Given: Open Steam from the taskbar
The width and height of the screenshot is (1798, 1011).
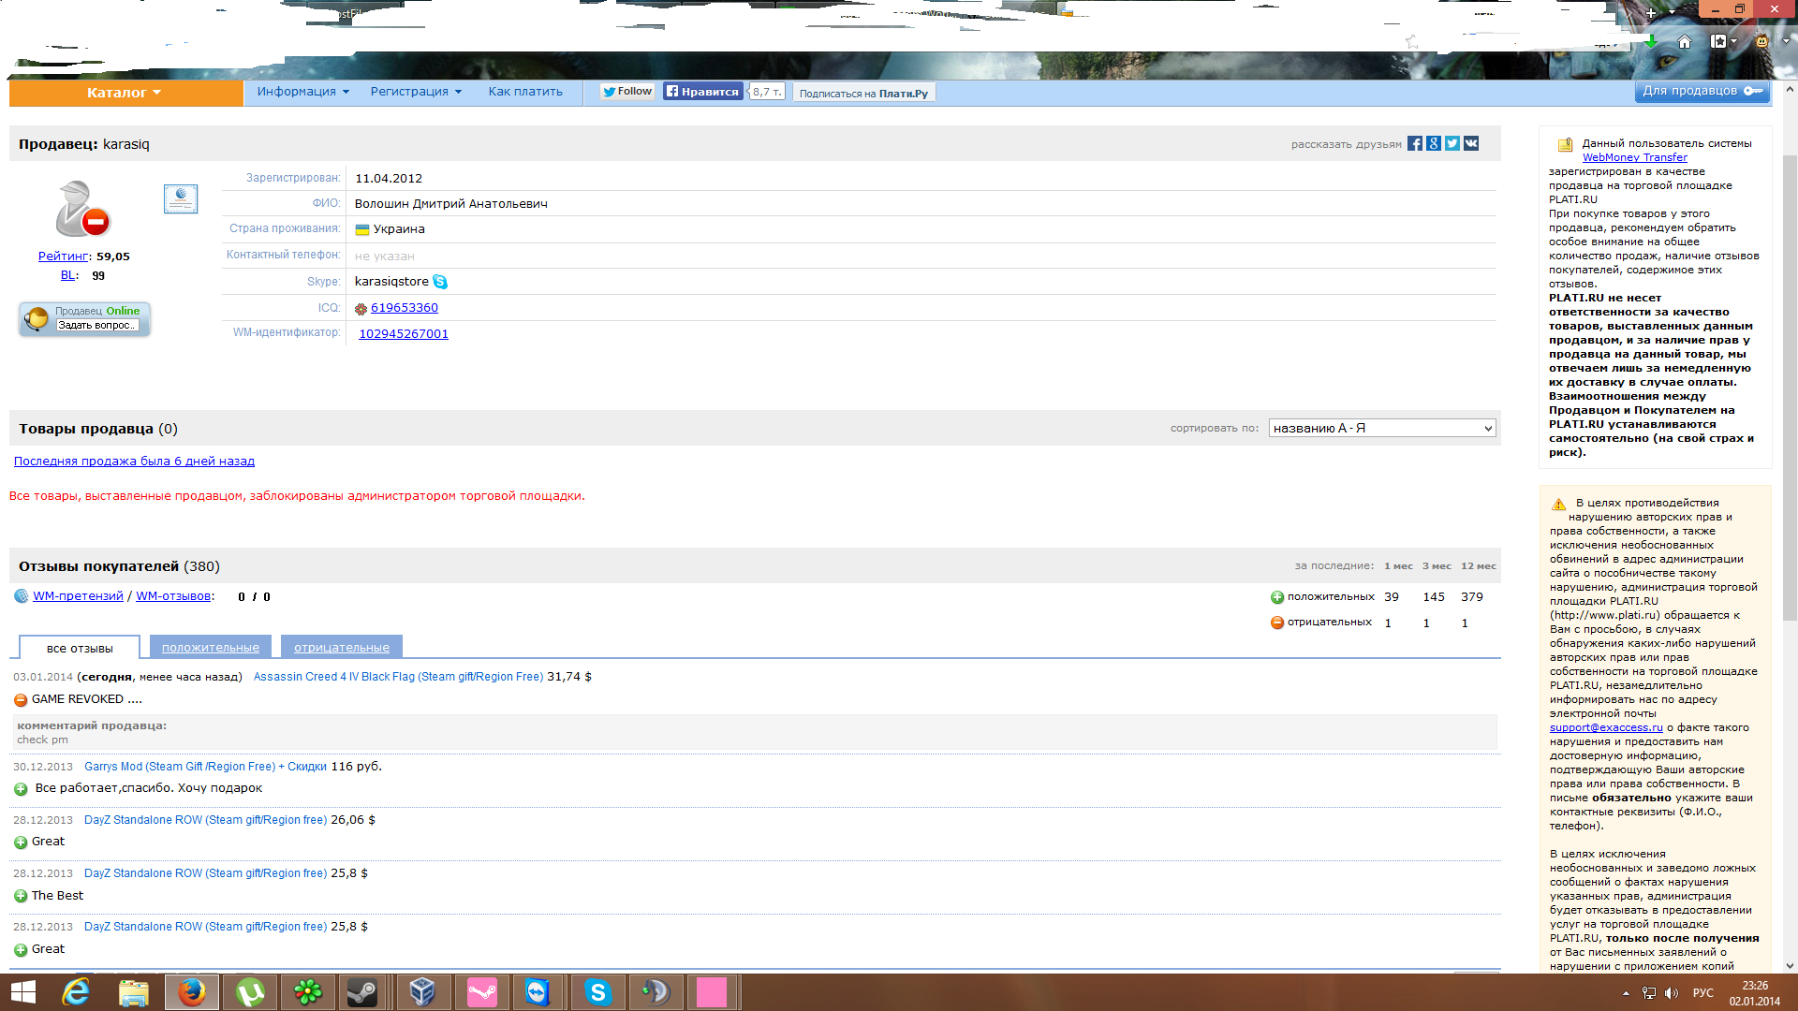Looking at the screenshot, I should [362, 992].
